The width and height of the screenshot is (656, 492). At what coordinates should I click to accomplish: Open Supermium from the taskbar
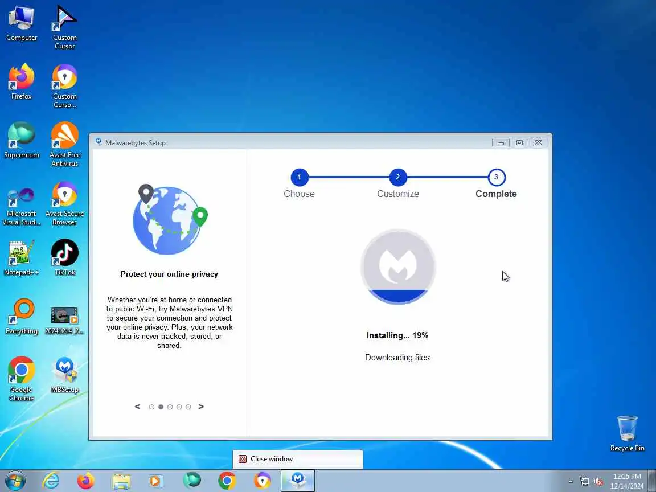click(191, 481)
